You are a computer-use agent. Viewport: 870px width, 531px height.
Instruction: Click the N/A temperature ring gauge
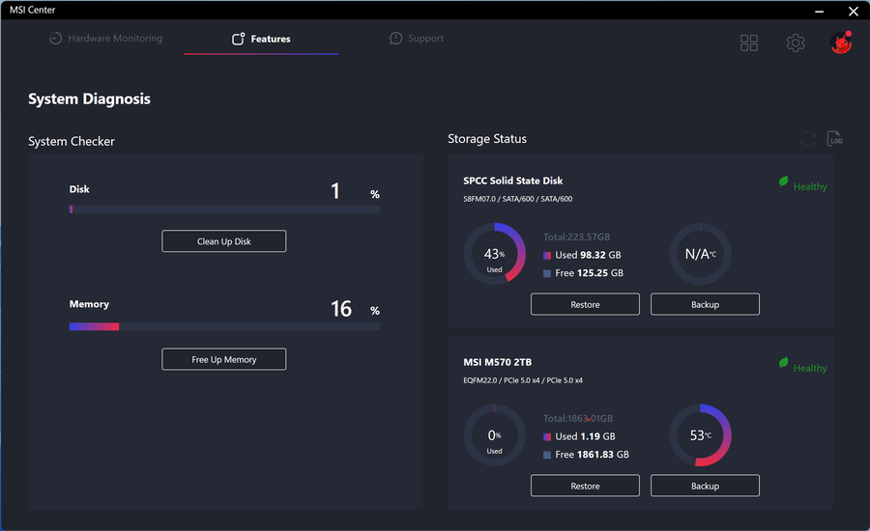700,254
